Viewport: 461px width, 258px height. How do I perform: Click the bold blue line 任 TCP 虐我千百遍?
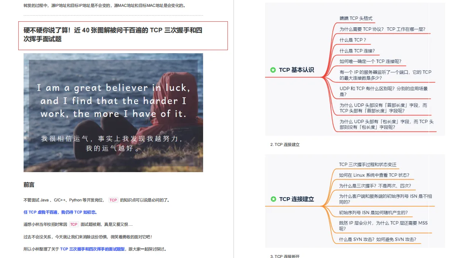click(x=60, y=212)
